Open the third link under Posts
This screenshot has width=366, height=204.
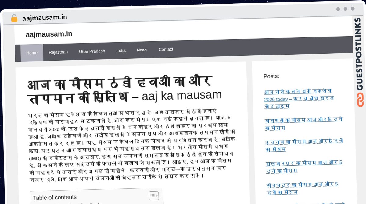point(304,145)
